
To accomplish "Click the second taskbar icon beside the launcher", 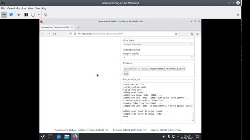I will 50,136.
